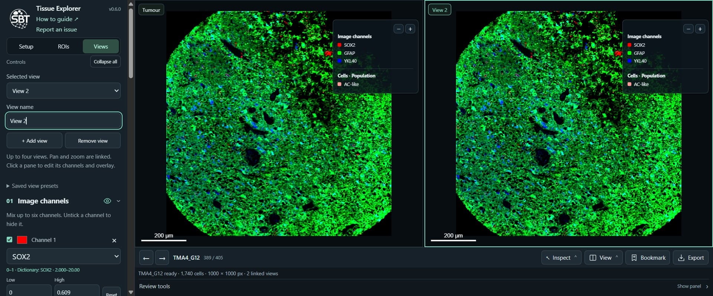
Task: Click the TMA4_G12 ROI name
Action: coord(186,257)
